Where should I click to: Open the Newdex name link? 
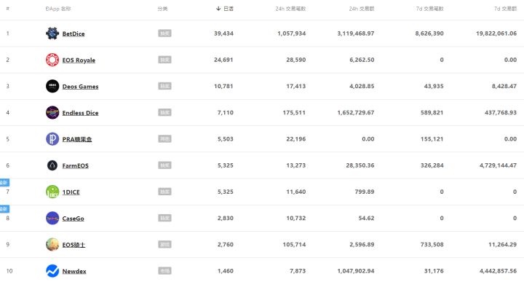point(74,271)
